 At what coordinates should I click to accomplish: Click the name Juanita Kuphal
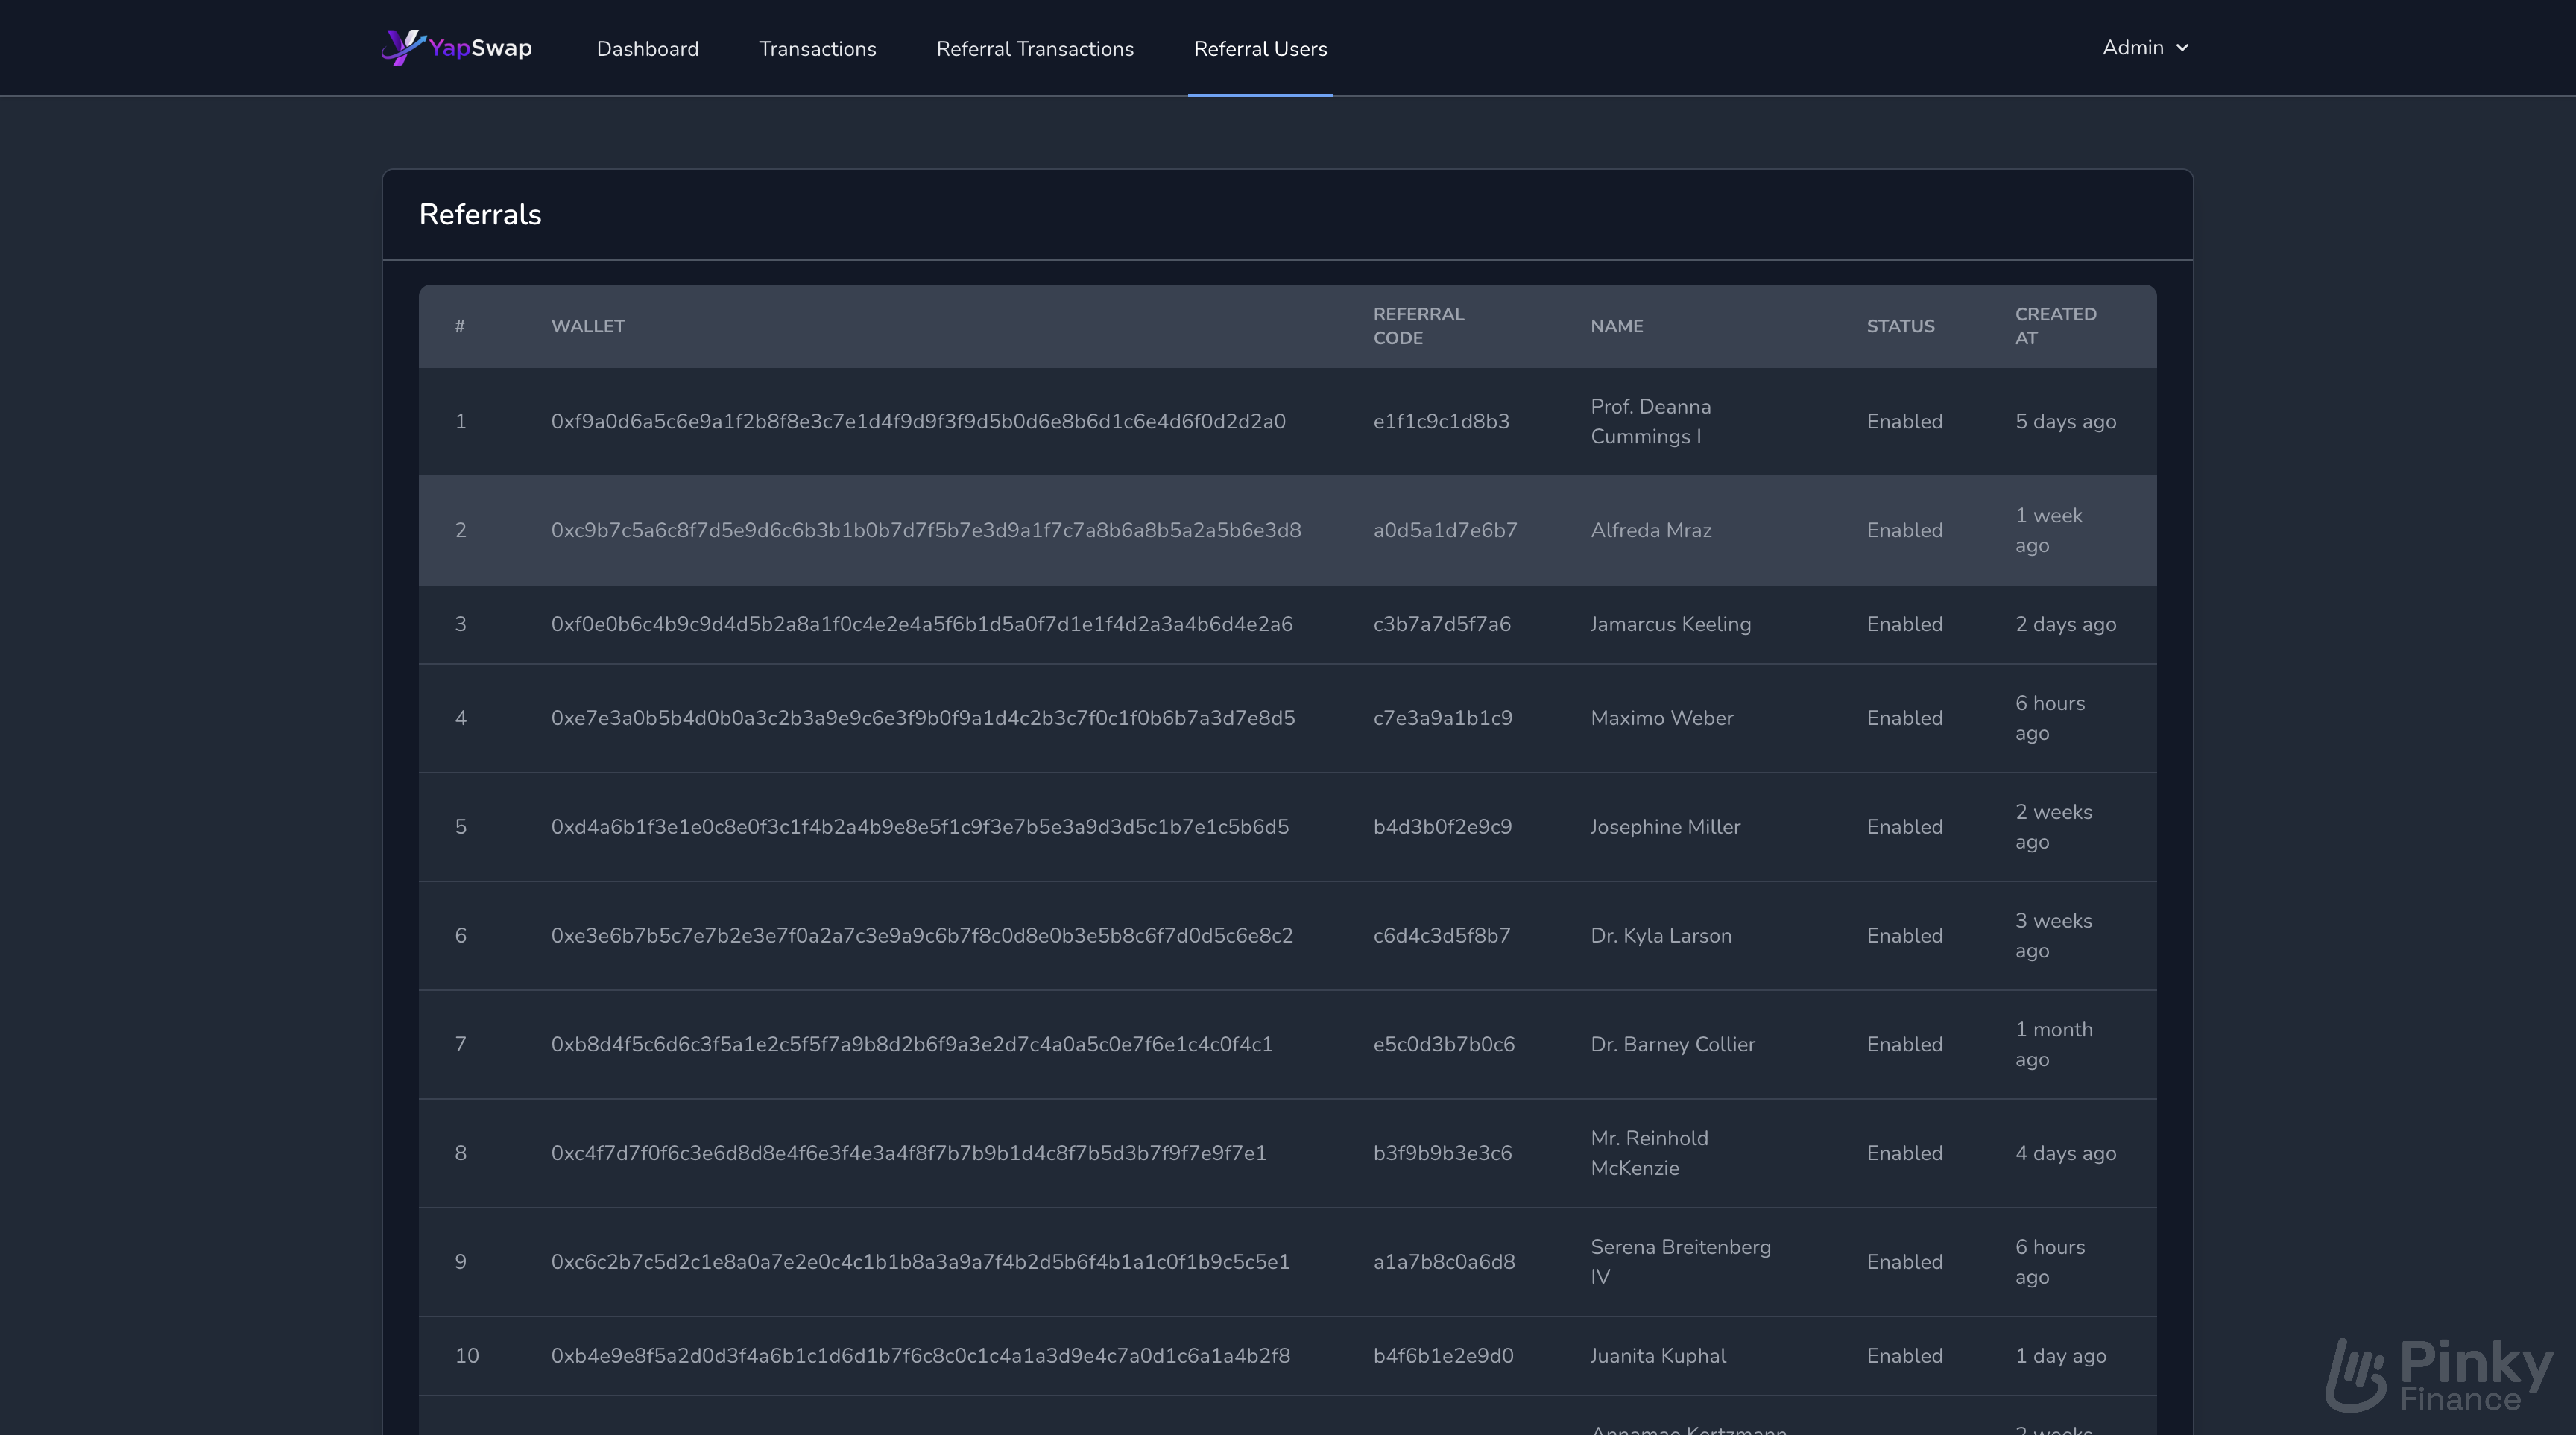pos(1658,1355)
